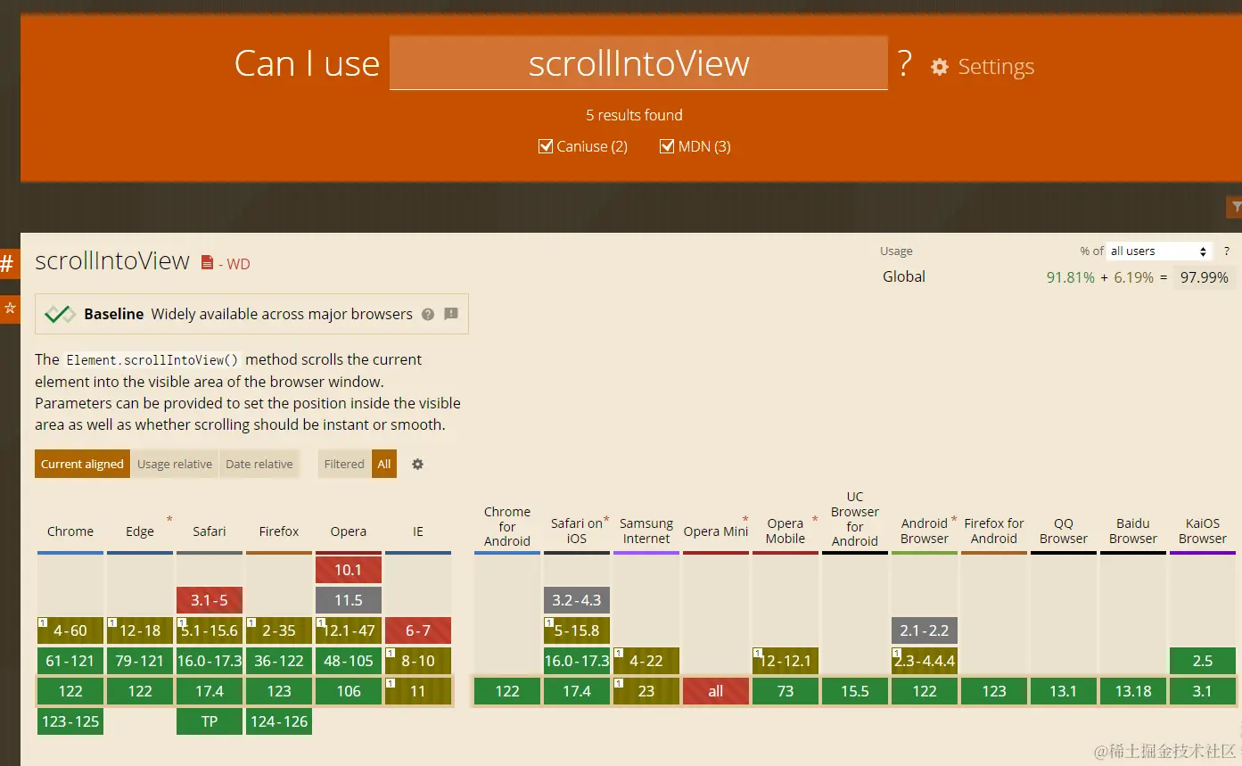The width and height of the screenshot is (1242, 766).
Task: Click the IE column header
Action: point(418,531)
